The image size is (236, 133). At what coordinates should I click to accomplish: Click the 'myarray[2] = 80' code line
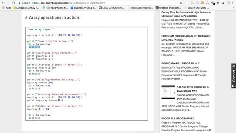point(38,109)
